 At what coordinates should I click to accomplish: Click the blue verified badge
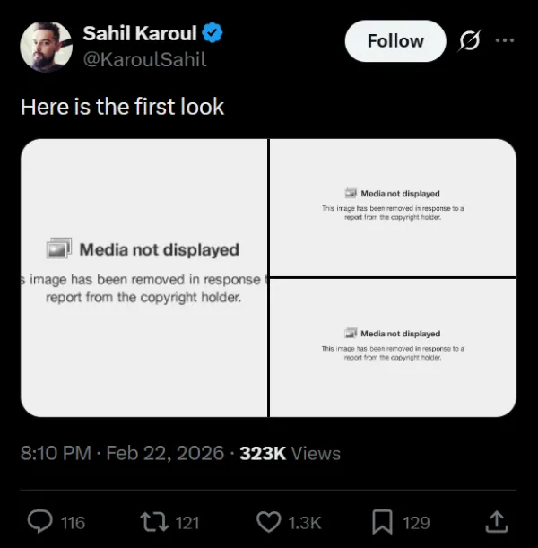pos(213,34)
